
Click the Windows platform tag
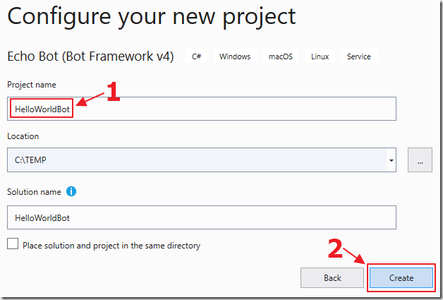[235, 56]
